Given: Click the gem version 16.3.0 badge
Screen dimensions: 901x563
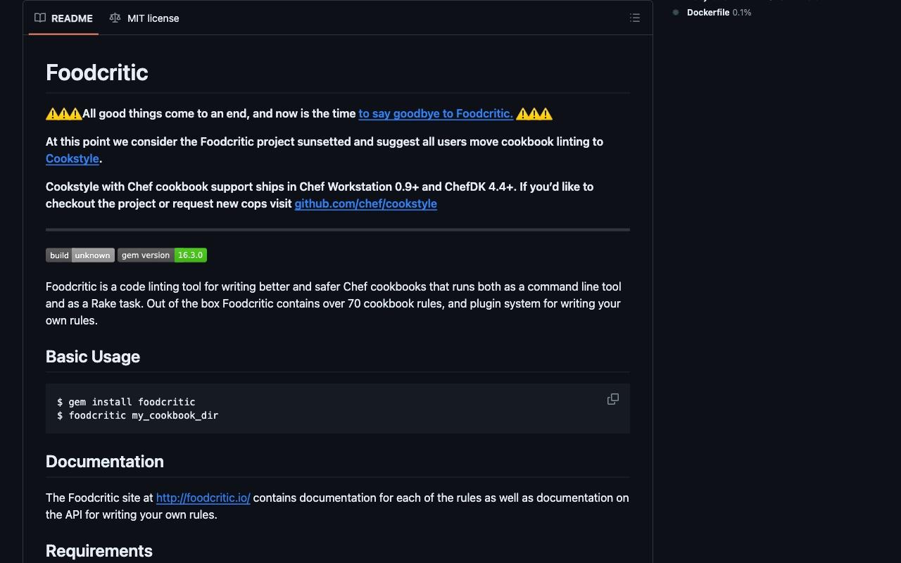Looking at the screenshot, I should (x=162, y=255).
